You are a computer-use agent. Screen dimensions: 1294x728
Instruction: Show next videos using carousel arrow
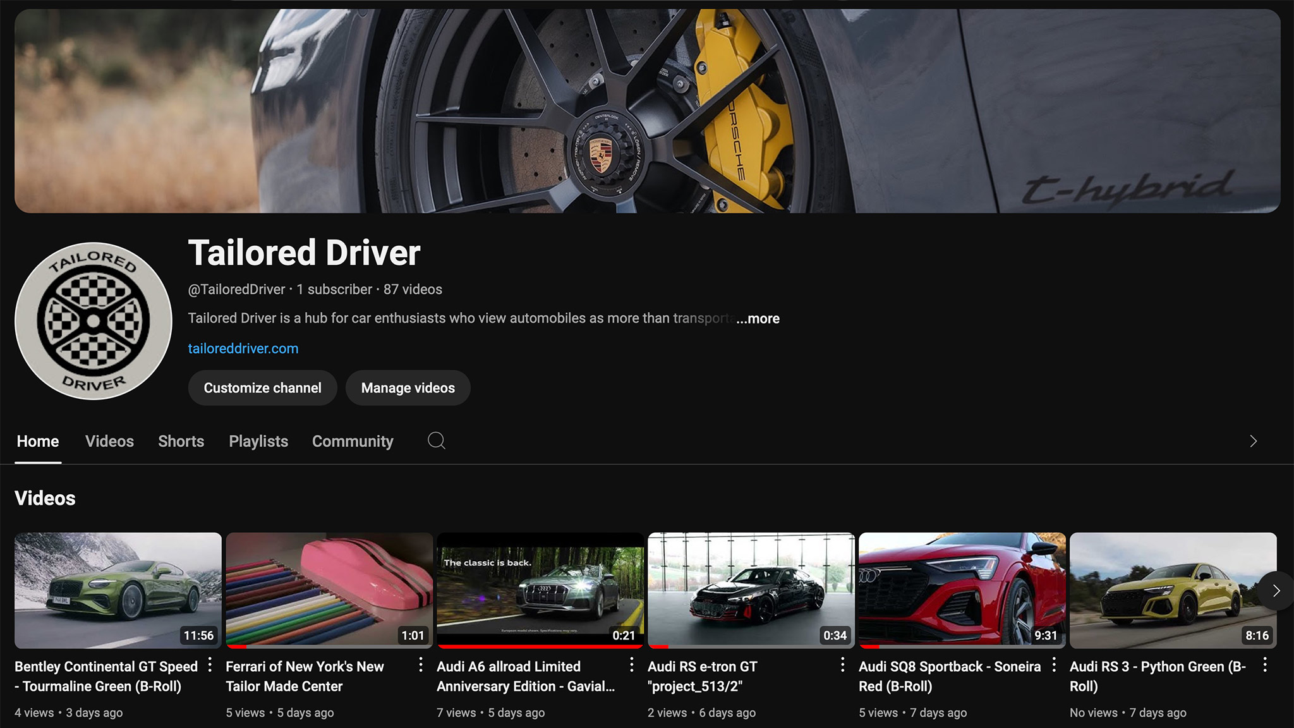pos(1276,590)
